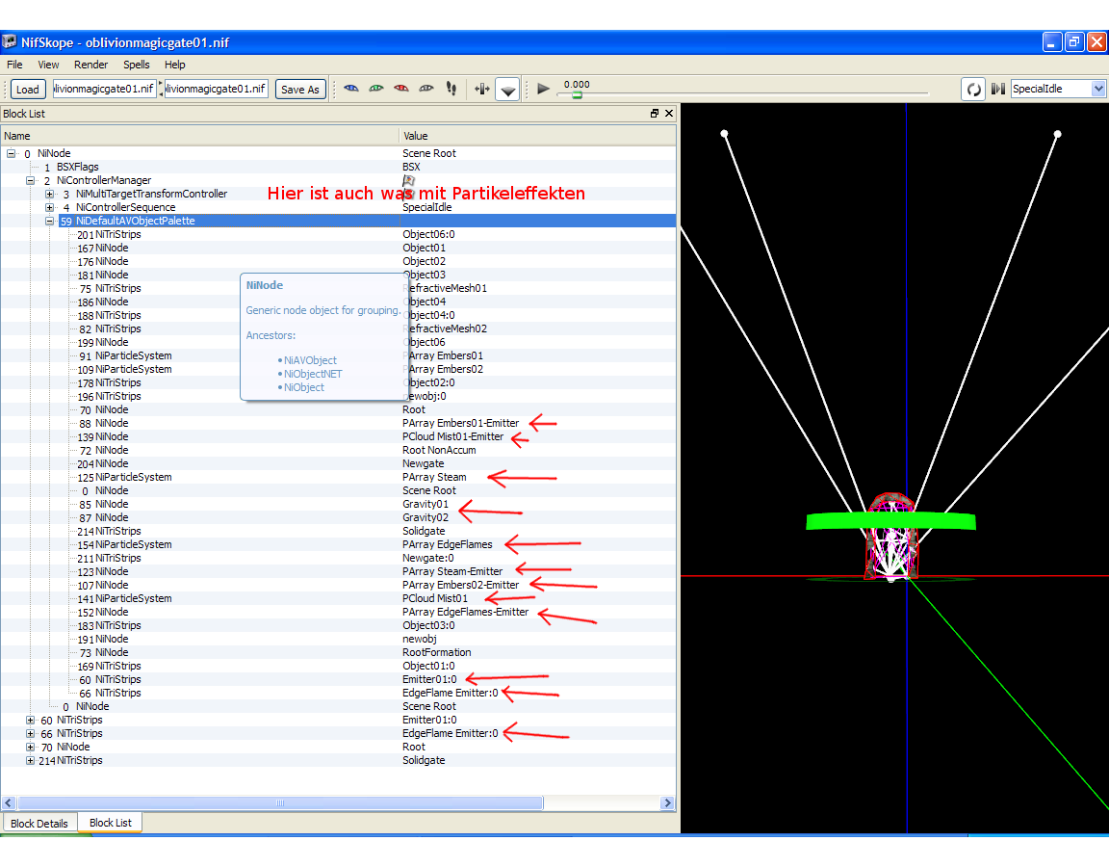The image size is (1109, 867).
Task: Click the flip view icon left of the pyramid icon
Action: pyautogui.click(x=482, y=89)
